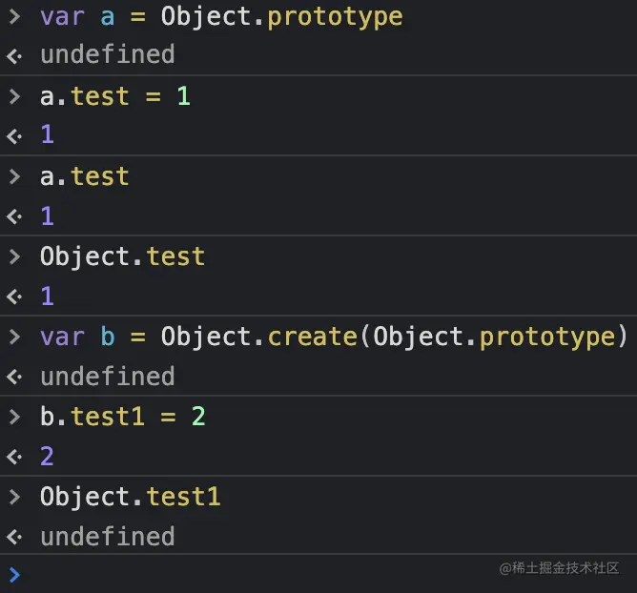637x593 pixels.
Task: Click the 'var a = Object.prototype' command text
Action: coord(221,16)
